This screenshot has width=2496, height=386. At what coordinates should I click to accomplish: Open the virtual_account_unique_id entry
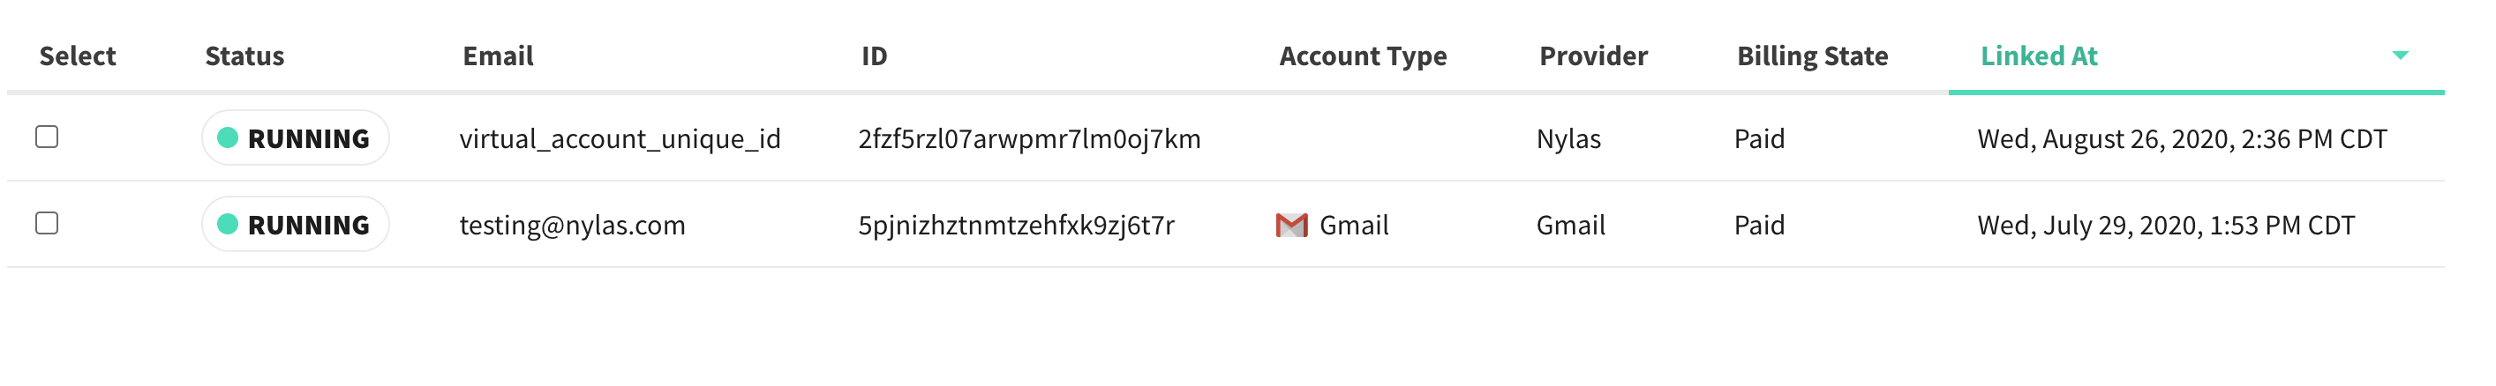tap(620, 139)
